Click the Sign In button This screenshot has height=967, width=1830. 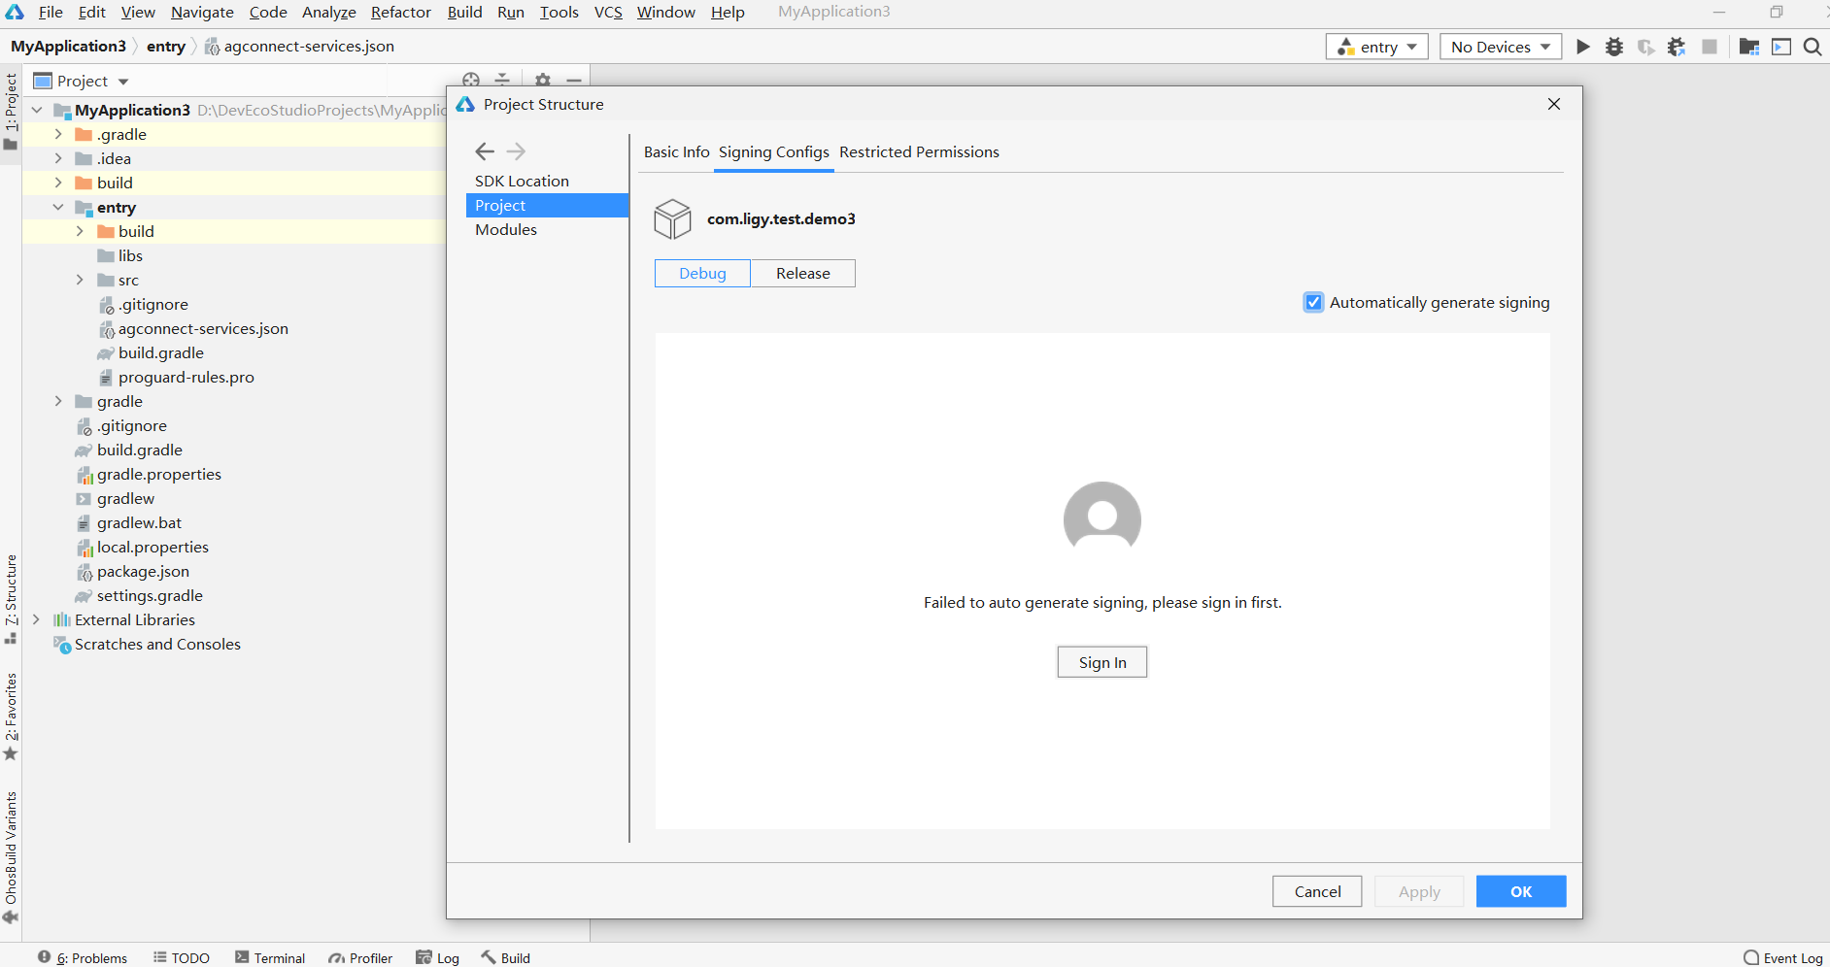[1102, 662]
